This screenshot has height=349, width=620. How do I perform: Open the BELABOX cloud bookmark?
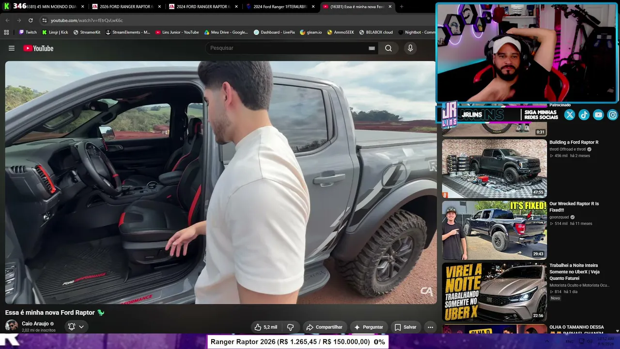pos(376,32)
